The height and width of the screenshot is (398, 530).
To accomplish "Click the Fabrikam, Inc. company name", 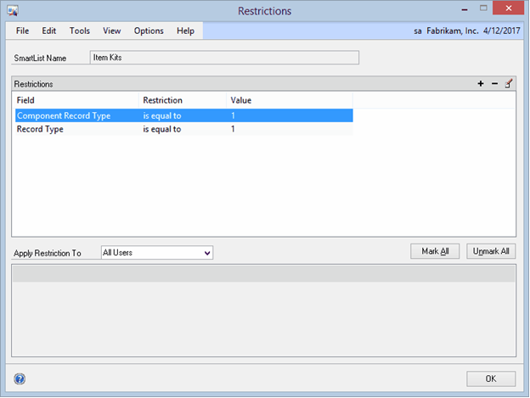I will click(452, 31).
